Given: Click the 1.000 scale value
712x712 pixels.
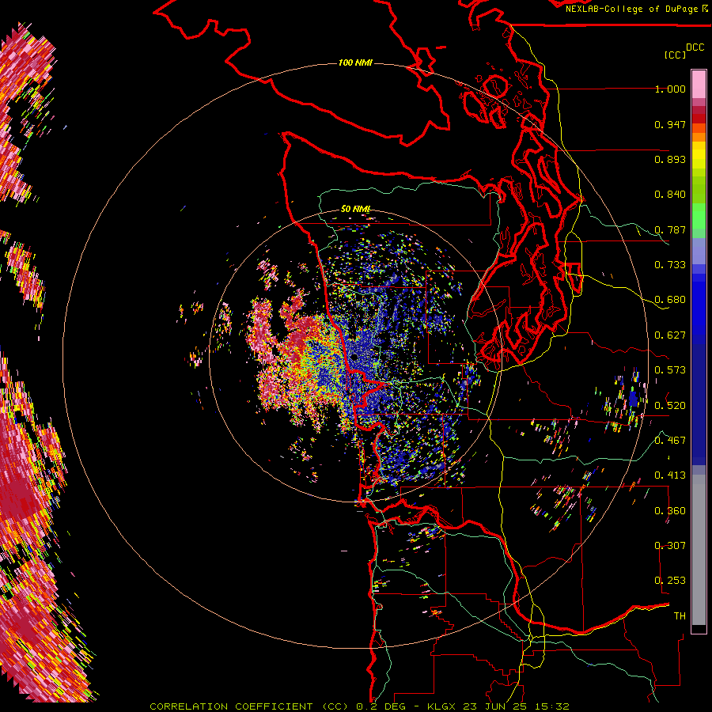Looking at the screenshot, I should pyautogui.click(x=670, y=89).
